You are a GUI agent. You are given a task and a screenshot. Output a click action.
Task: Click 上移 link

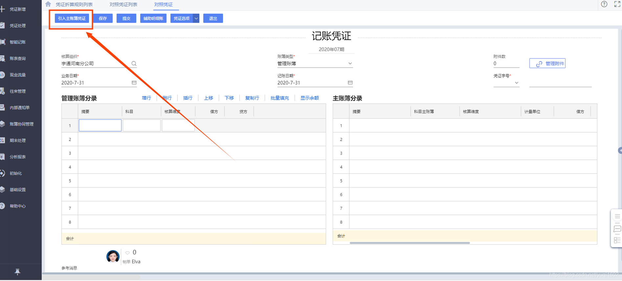point(209,98)
